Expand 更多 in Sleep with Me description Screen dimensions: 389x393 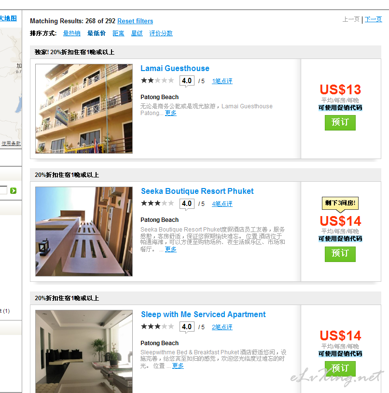tap(178, 366)
